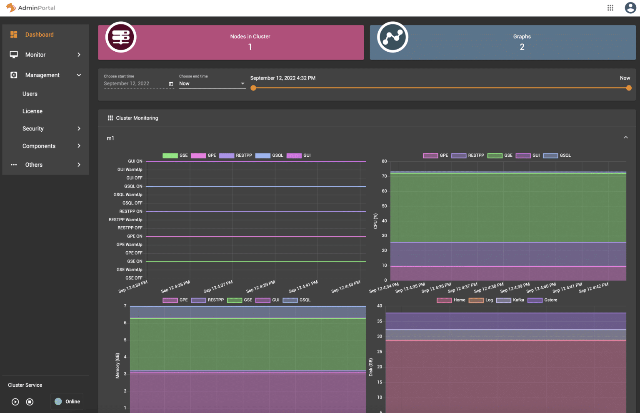The image size is (640, 413).
Task: Click the Nodes in Cluster server icon
Action: [121, 37]
